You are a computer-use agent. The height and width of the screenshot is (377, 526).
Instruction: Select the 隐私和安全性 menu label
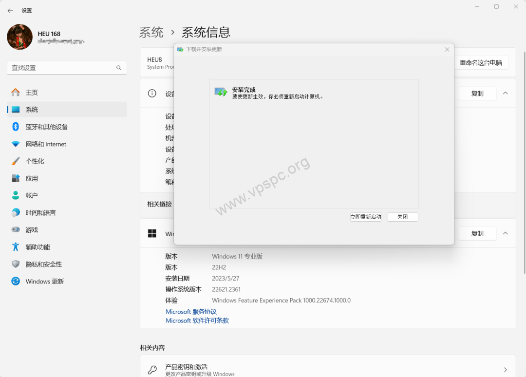tap(44, 264)
